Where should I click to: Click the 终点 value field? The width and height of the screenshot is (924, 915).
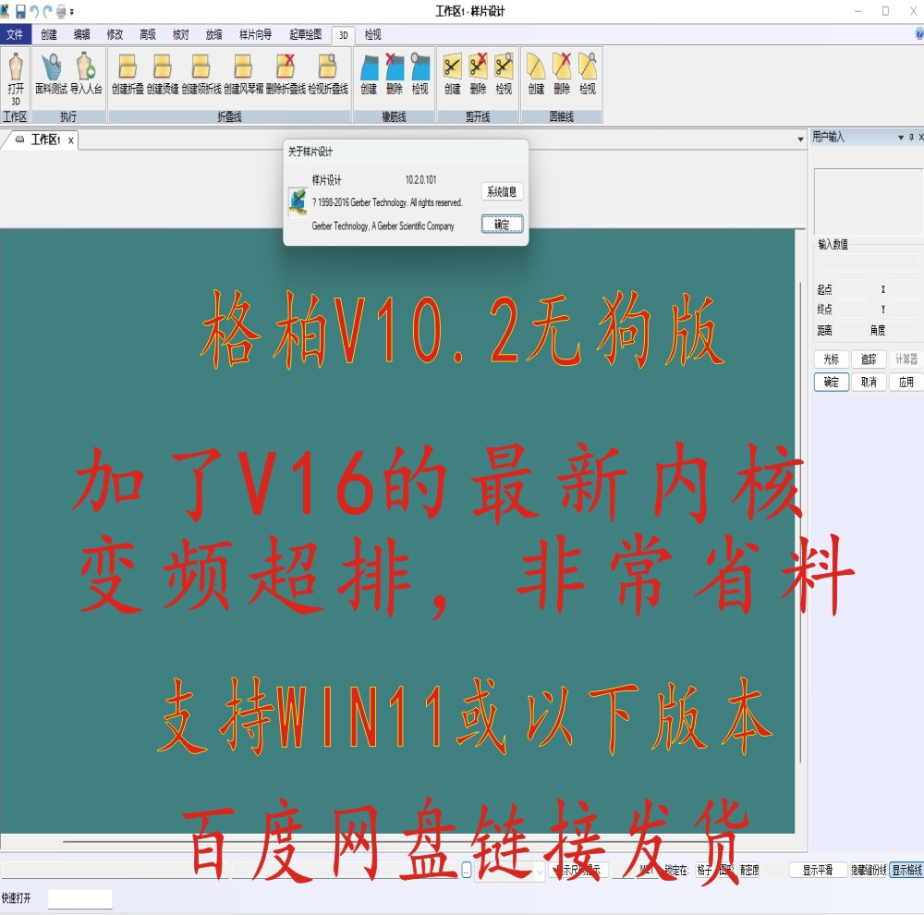click(x=852, y=309)
